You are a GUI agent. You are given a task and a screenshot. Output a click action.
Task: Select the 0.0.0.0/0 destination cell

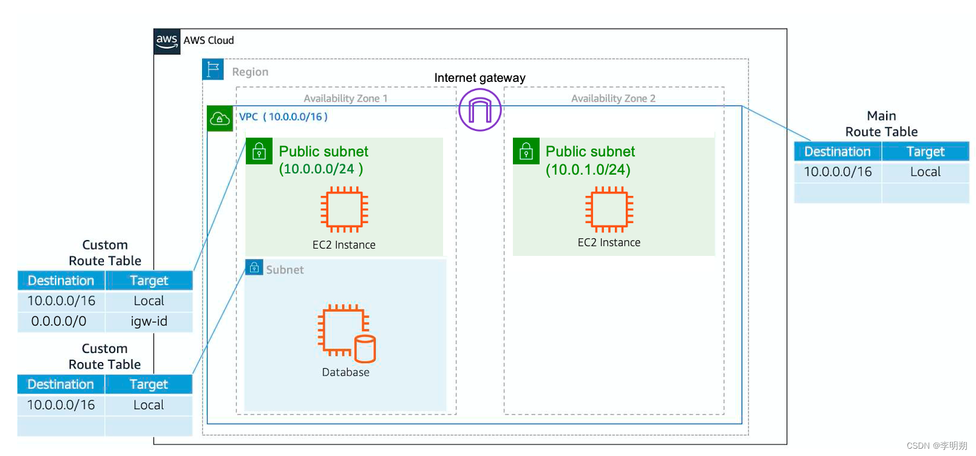tap(61, 321)
